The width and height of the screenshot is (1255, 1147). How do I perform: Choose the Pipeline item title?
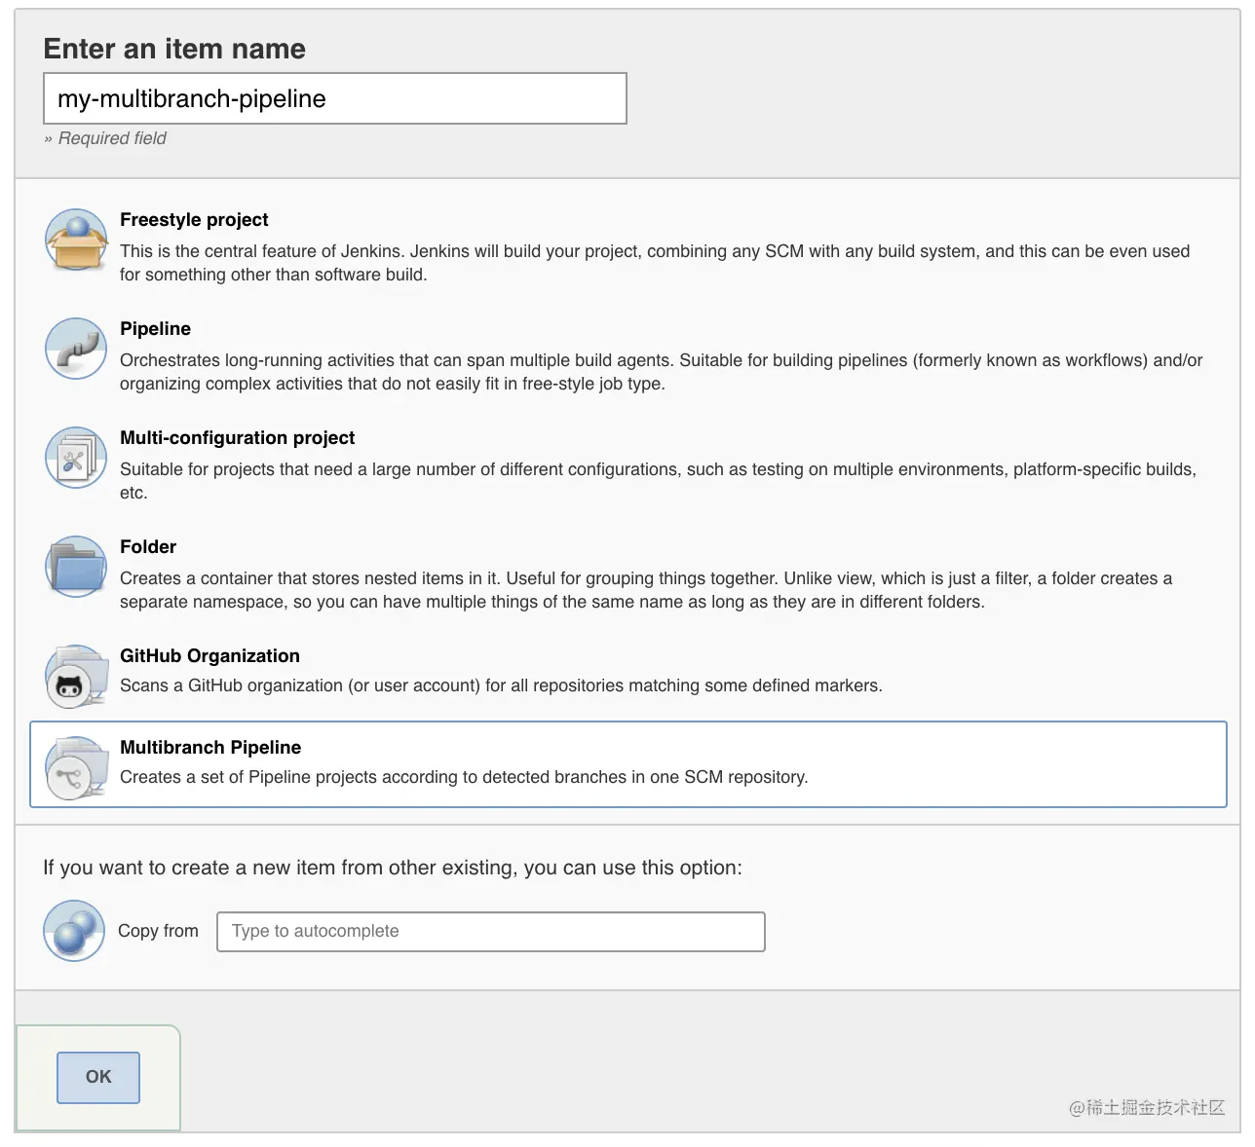coord(155,329)
